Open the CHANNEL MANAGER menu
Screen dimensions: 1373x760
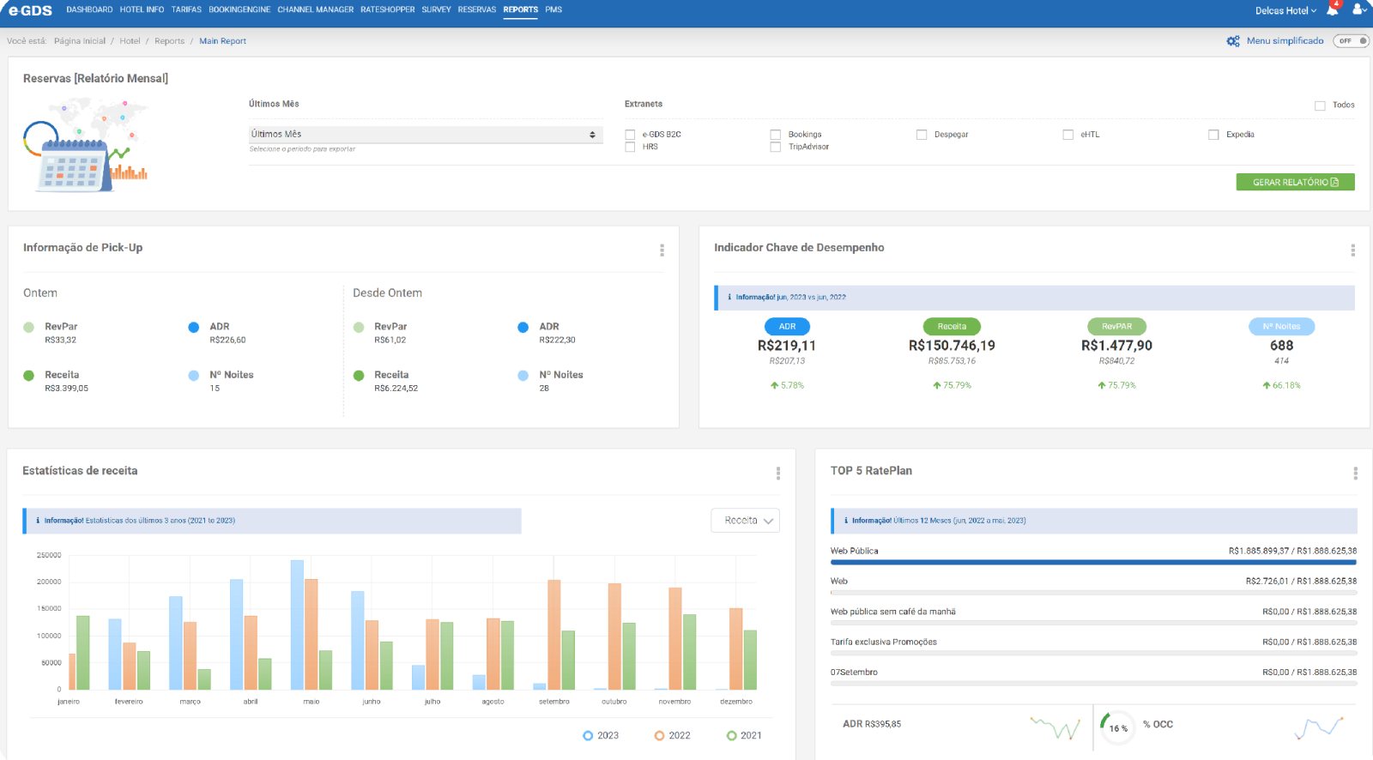tap(316, 10)
